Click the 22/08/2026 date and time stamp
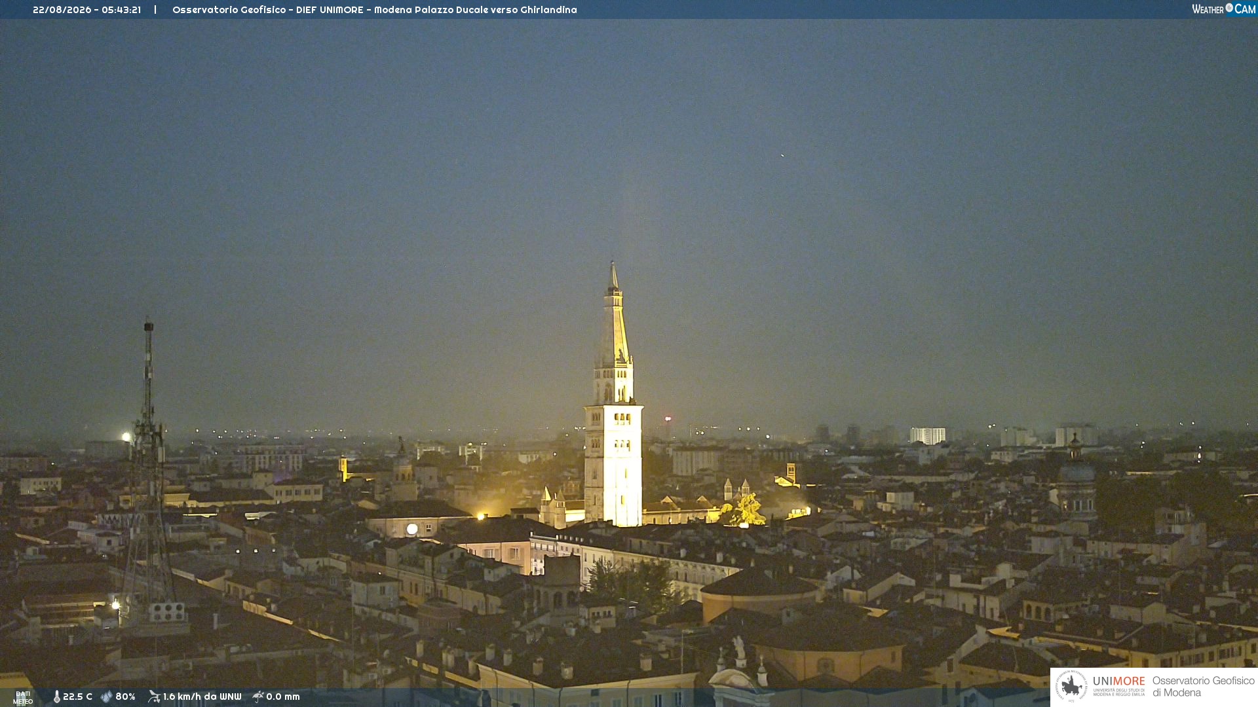Viewport: 1258px width, 707px height. pos(86,10)
